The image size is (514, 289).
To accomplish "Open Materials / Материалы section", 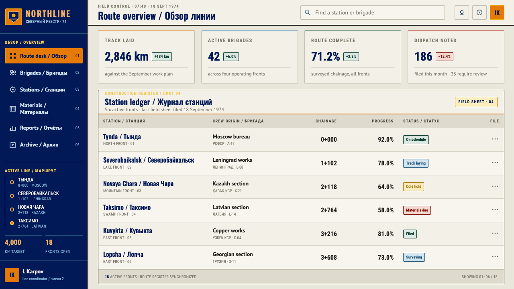I will (x=44, y=108).
